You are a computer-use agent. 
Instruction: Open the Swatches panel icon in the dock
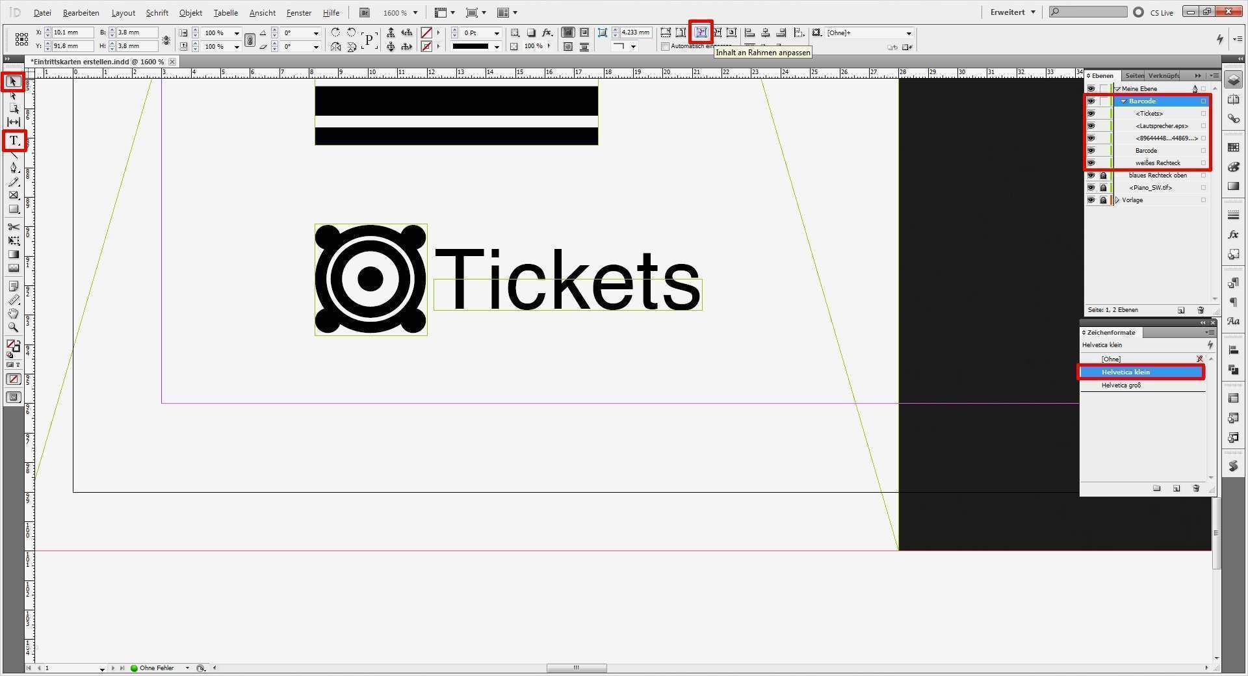pos(1233,146)
